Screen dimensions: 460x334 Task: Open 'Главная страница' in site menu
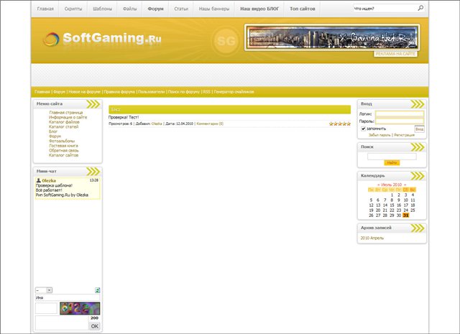coord(66,113)
